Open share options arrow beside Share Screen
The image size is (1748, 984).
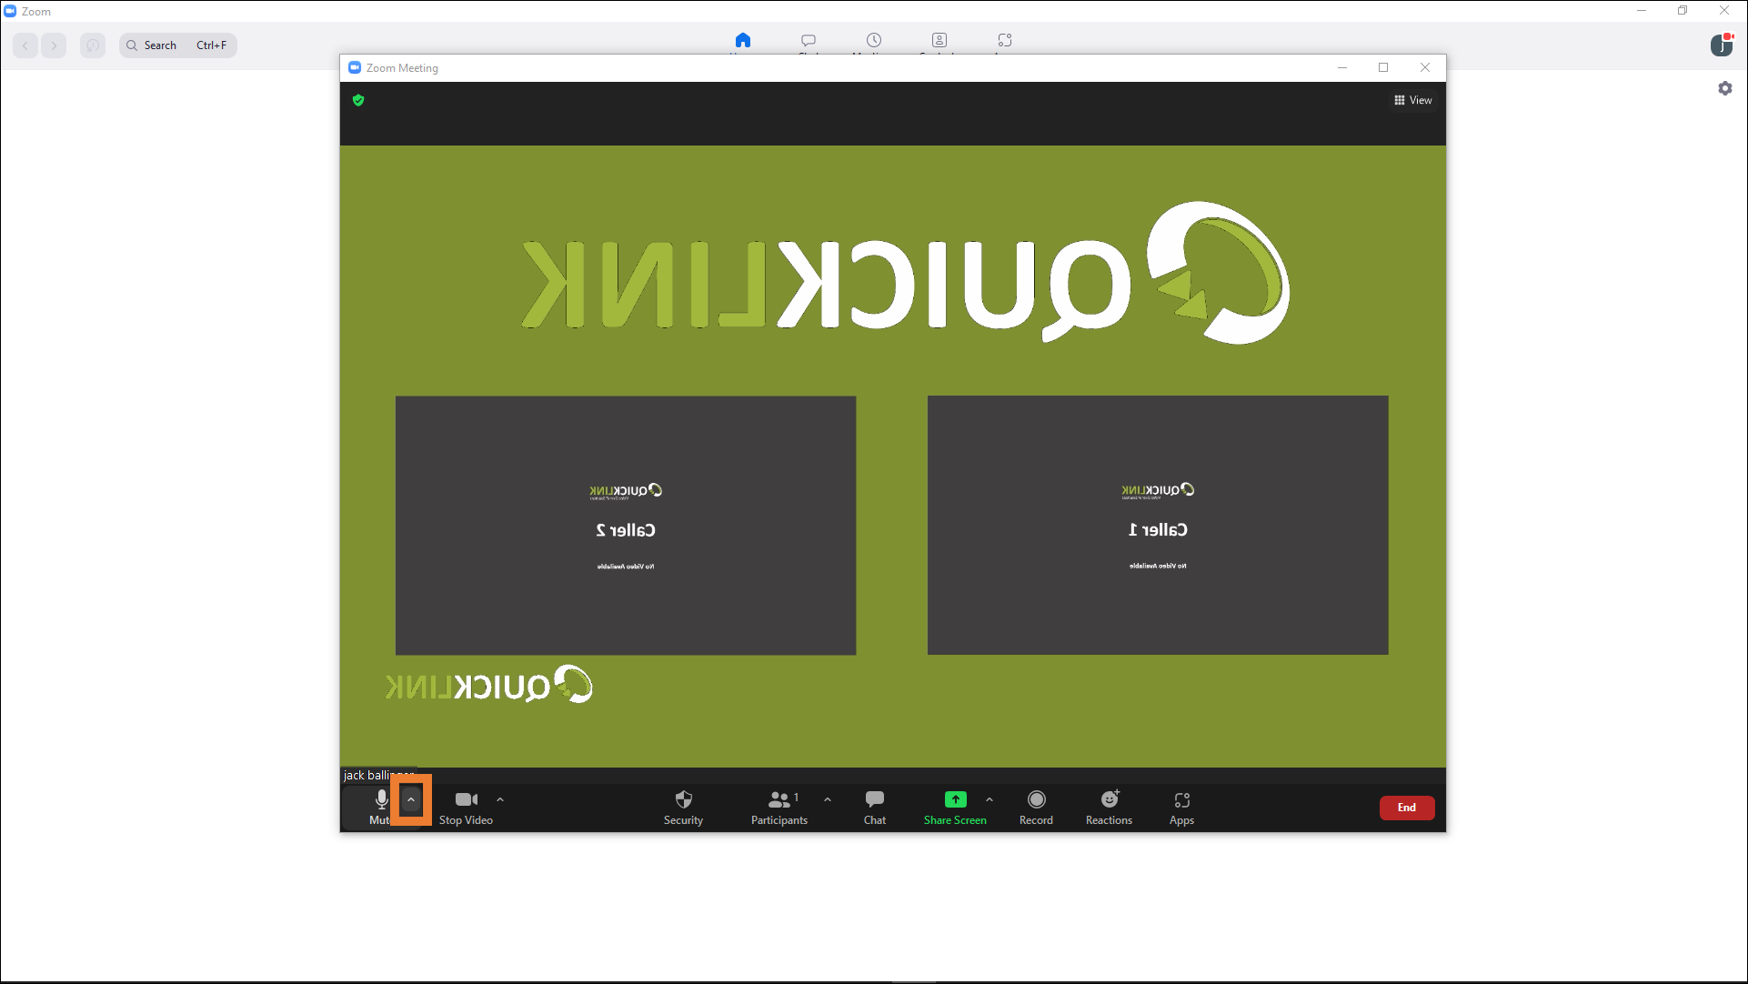[990, 799]
